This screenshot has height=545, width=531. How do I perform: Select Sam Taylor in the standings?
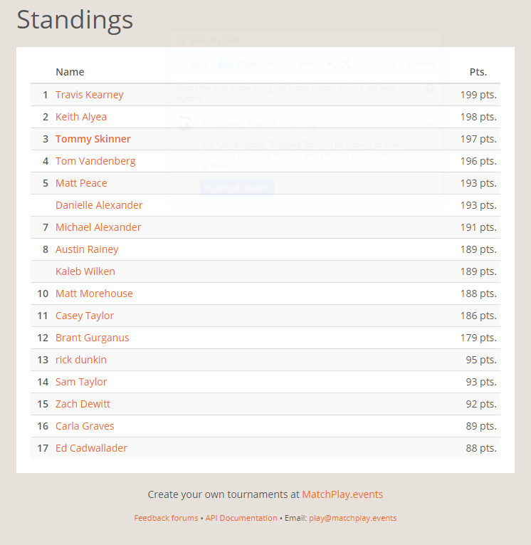pyautogui.click(x=81, y=382)
